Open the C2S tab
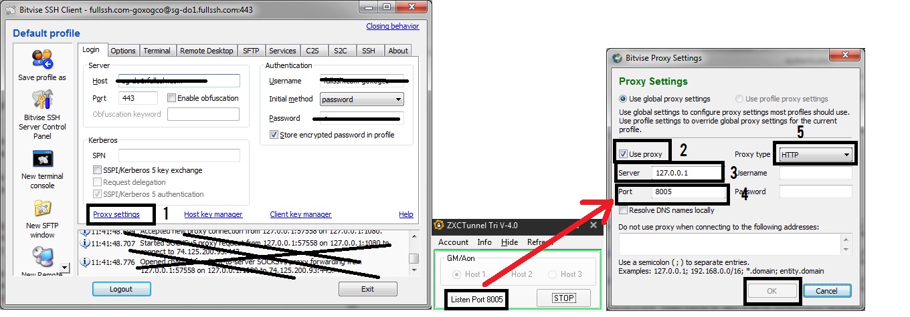 click(x=312, y=51)
